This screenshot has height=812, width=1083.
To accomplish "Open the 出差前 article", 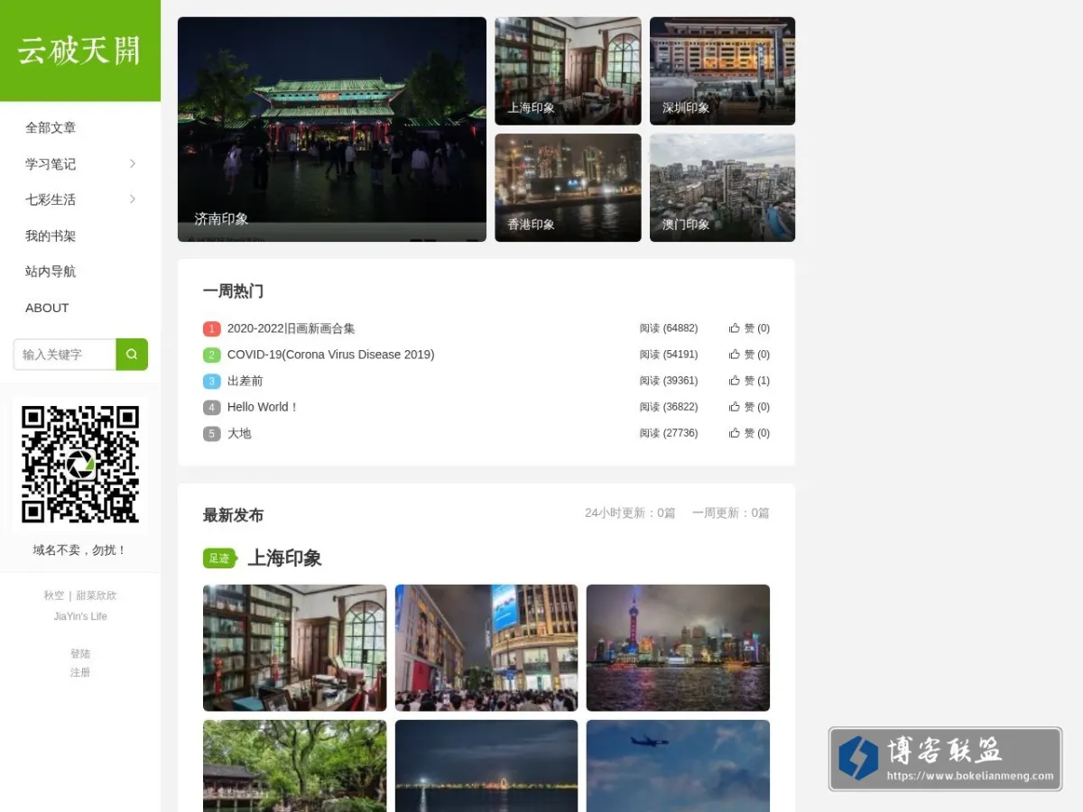I will tap(245, 381).
